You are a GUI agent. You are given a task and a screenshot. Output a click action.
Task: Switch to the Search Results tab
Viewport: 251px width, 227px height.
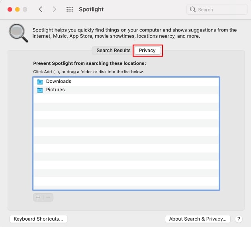[113, 51]
